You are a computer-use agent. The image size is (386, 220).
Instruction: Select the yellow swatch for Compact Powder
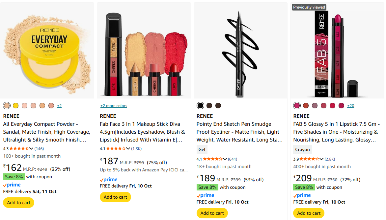[x=15, y=106]
